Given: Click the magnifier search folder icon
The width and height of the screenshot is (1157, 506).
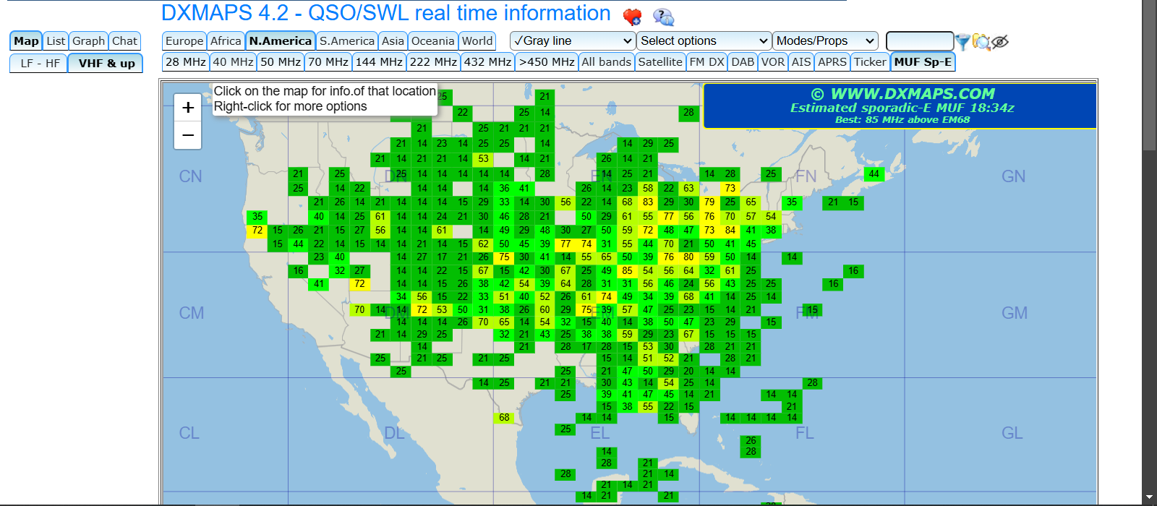Looking at the screenshot, I should point(981,42).
